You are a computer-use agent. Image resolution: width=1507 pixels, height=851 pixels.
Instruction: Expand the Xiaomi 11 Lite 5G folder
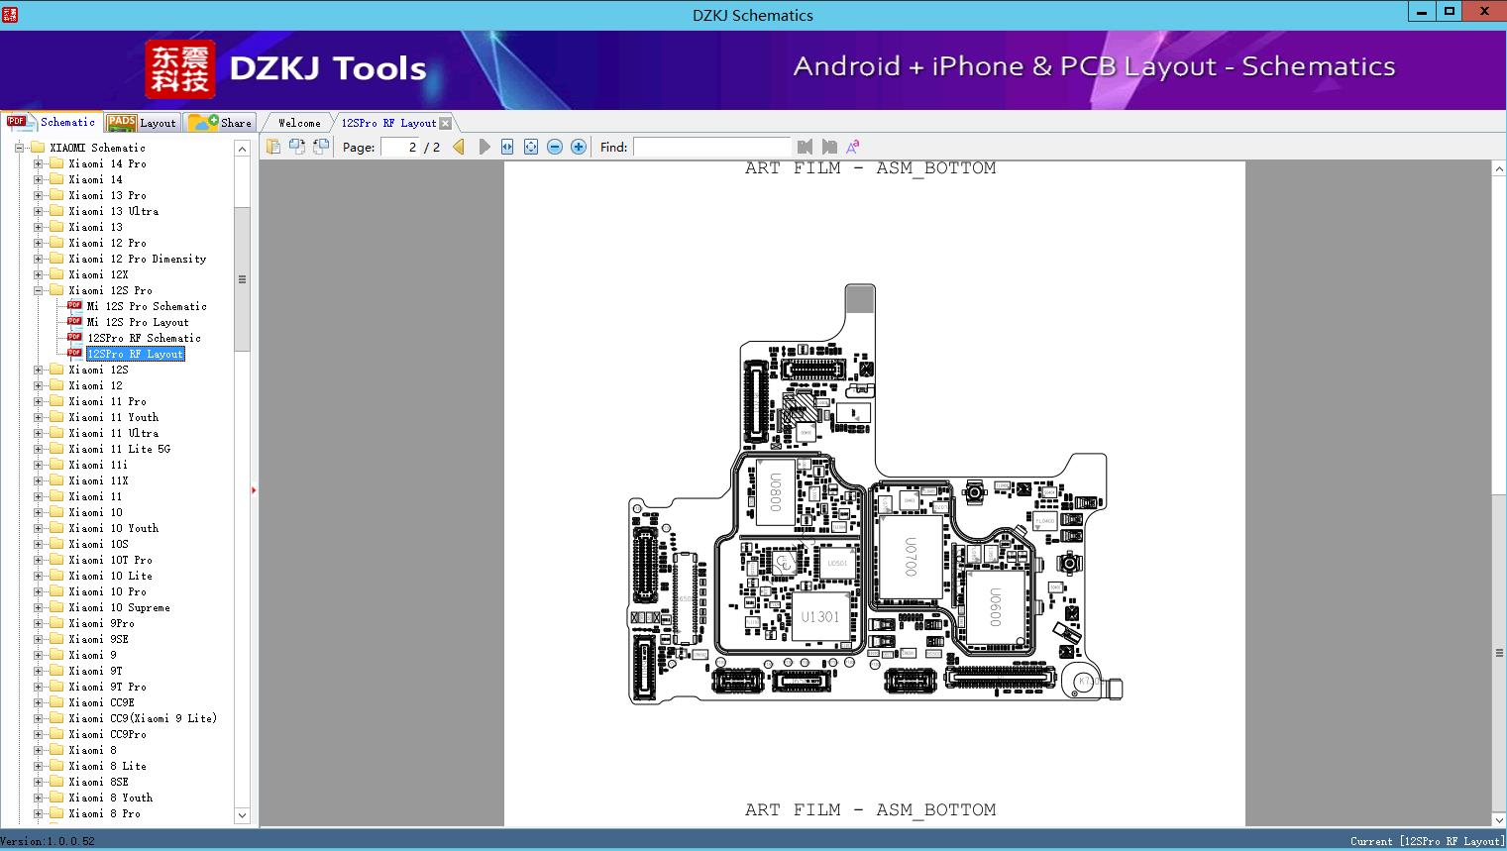click(x=38, y=449)
